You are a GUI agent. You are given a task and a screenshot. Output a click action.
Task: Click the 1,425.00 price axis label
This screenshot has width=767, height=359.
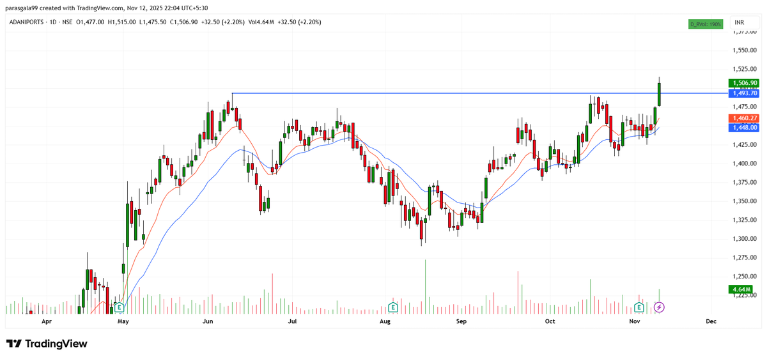[745, 144]
